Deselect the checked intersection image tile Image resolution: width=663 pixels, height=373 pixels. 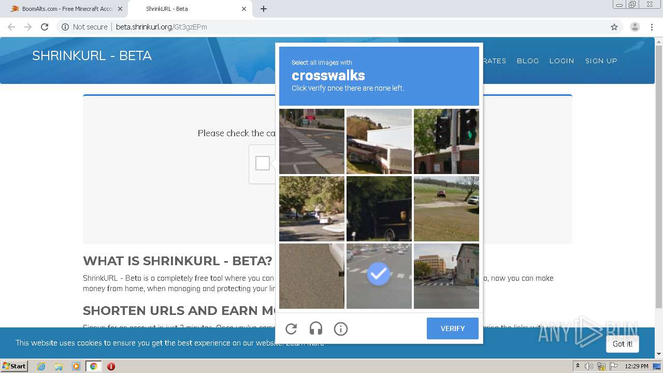click(379, 276)
